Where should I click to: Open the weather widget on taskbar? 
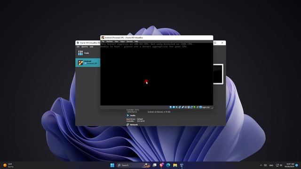coord(8,165)
